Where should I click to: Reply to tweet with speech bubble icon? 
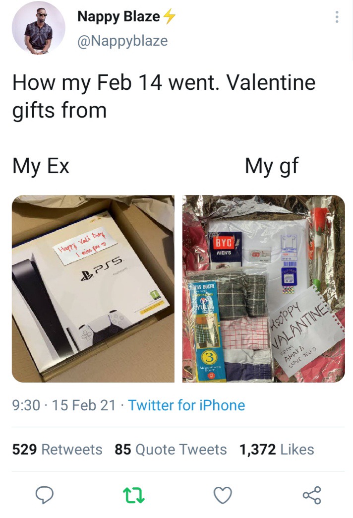(x=44, y=495)
